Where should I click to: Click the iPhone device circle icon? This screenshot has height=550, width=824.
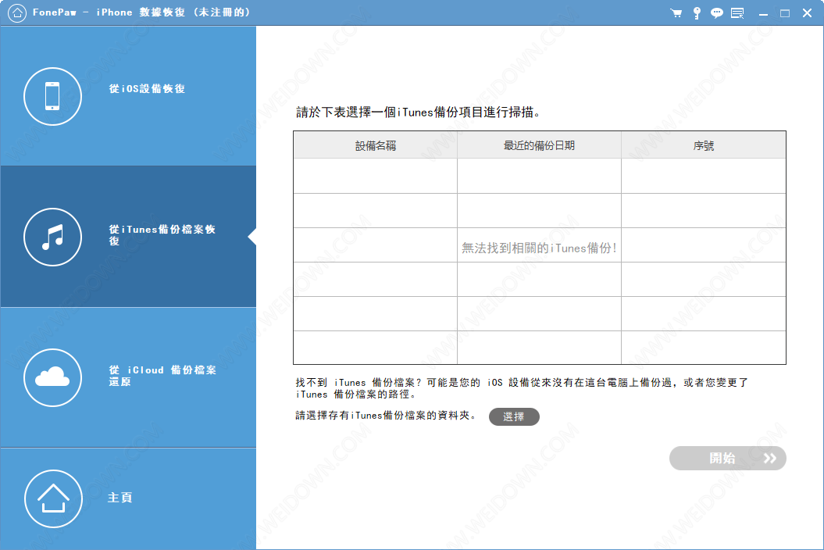pos(52,96)
